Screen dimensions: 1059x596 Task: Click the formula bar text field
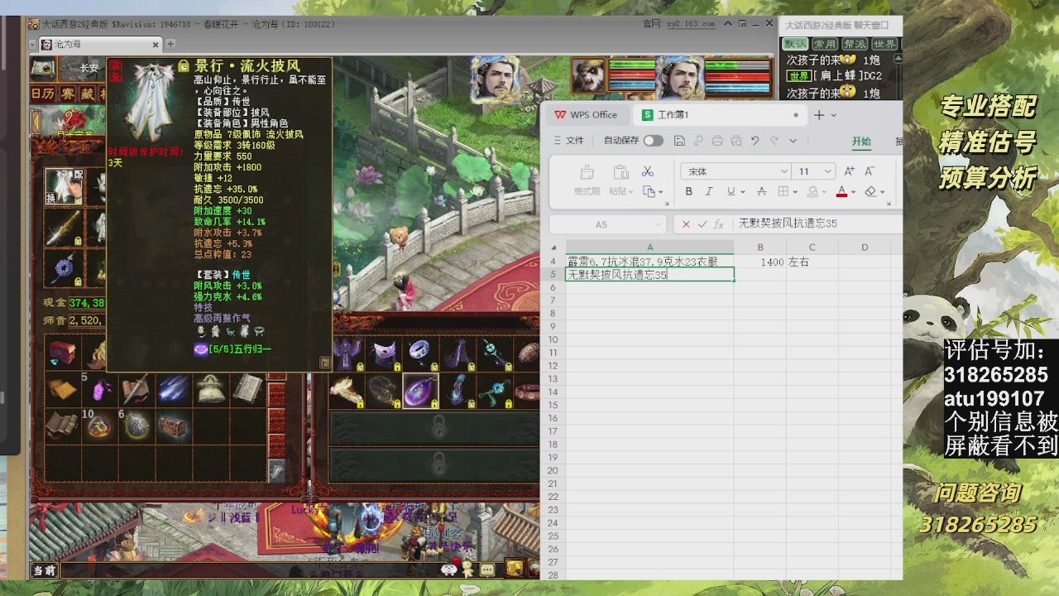(x=817, y=224)
